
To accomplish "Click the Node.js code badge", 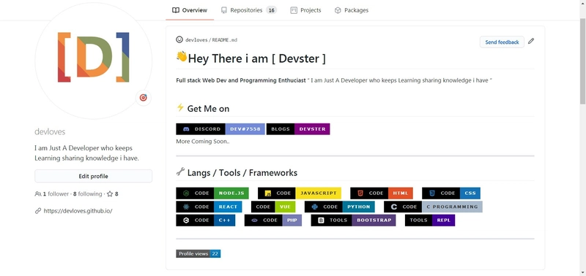I will pos(212,193).
